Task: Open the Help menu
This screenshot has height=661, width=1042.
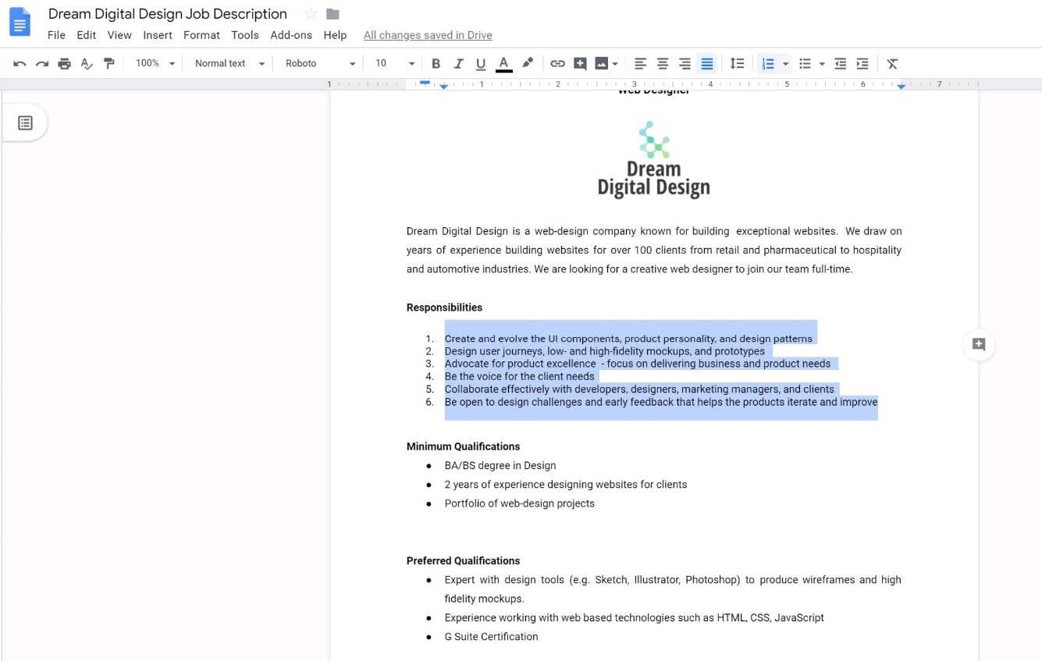Action: [x=335, y=35]
